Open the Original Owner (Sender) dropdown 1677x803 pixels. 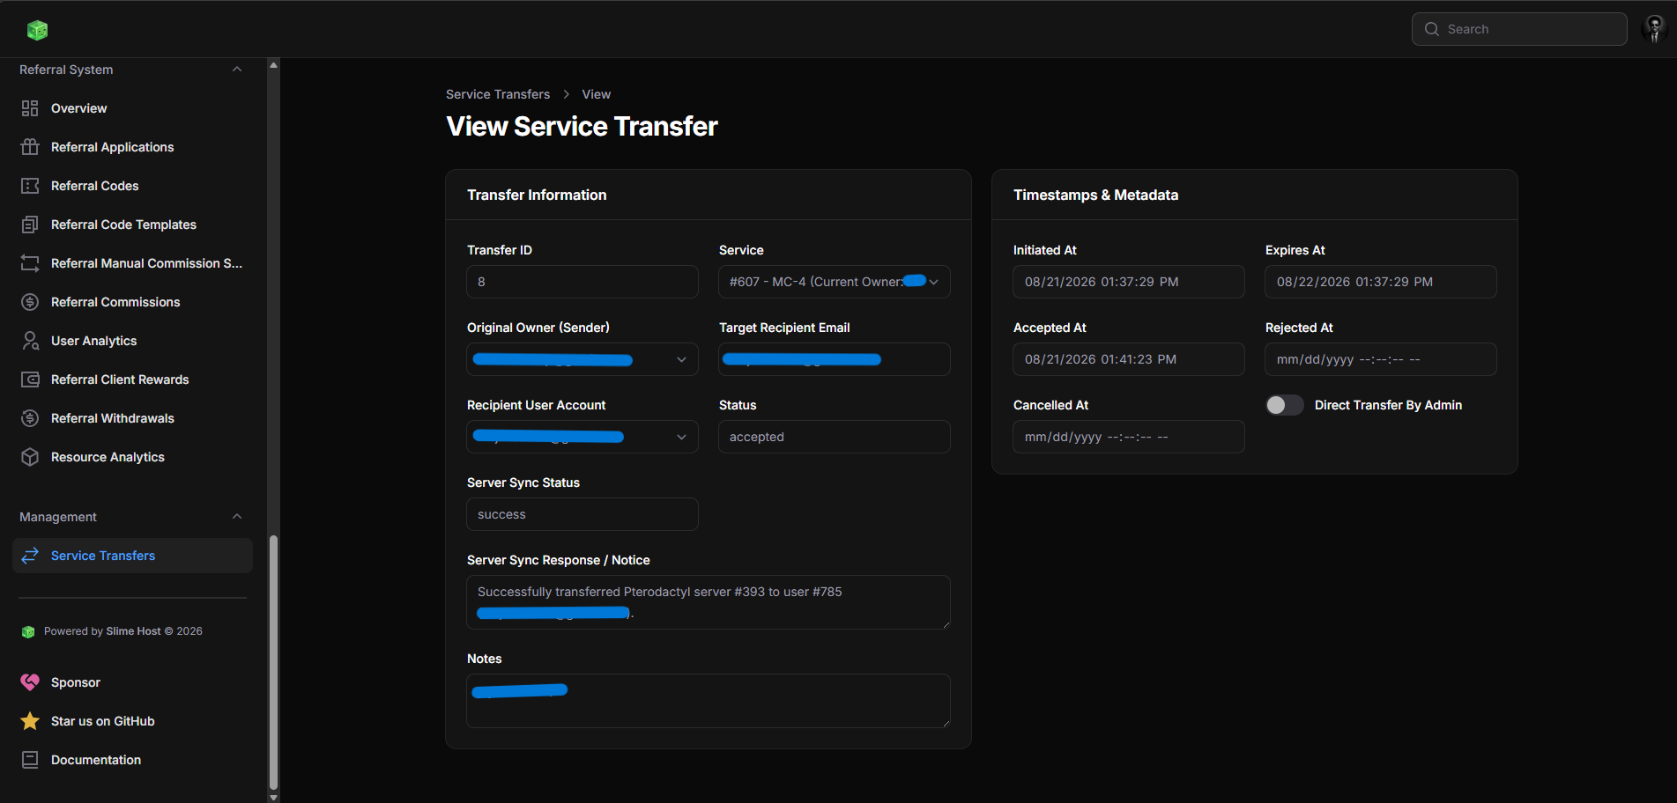[x=582, y=359]
